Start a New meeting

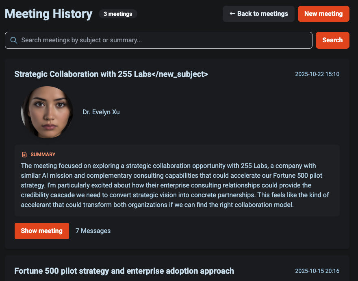(323, 14)
